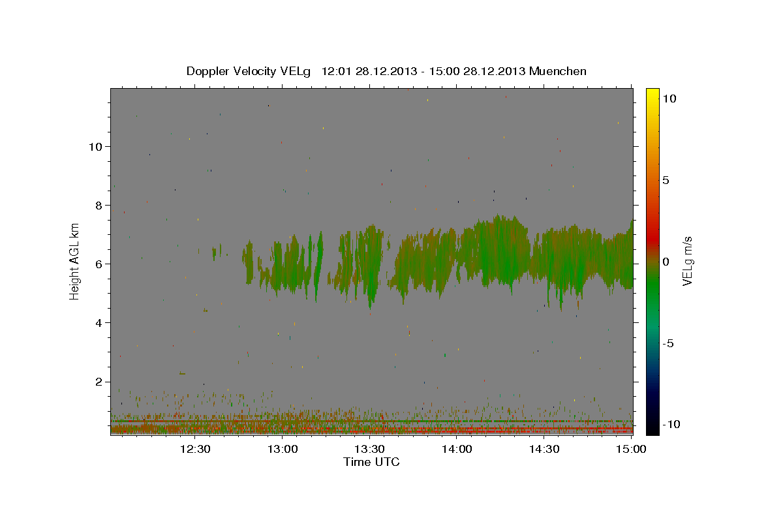Click the colorbar label '5'
This screenshot has height=522, width=783.
666,180
